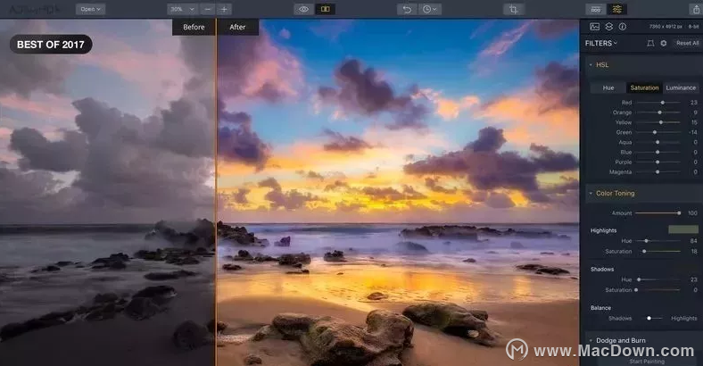Open the Highlights color swatch
The width and height of the screenshot is (703, 366).
pos(683,229)
